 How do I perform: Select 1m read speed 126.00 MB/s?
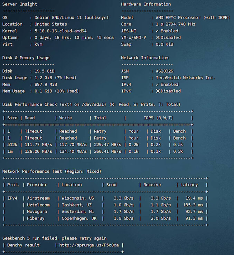38,151
